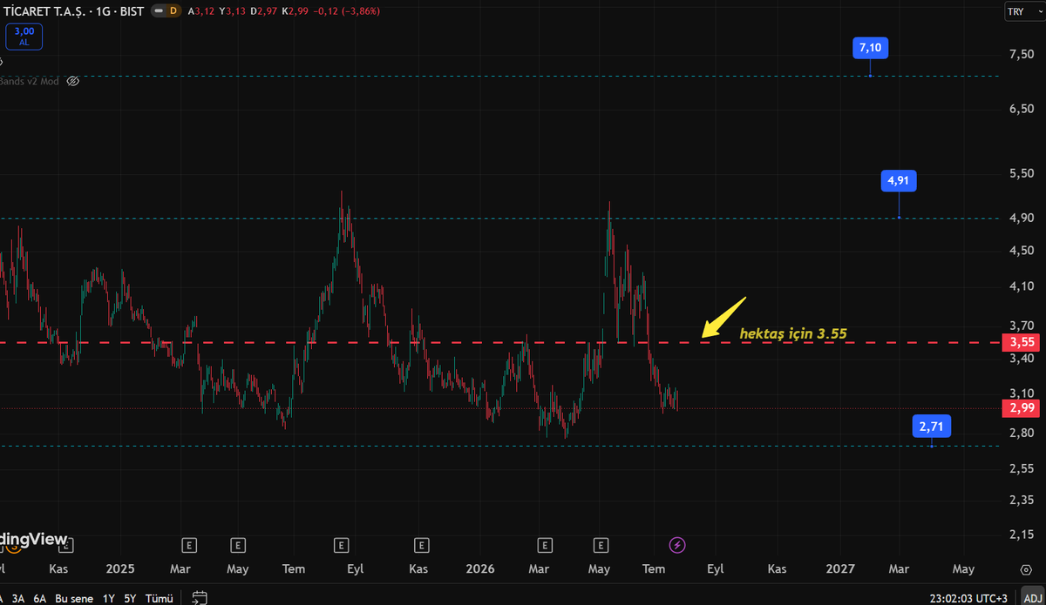The image size is (1046, 605).
Task: Click the red 3,55 price axis tag
Action: tap(1022, 342)
